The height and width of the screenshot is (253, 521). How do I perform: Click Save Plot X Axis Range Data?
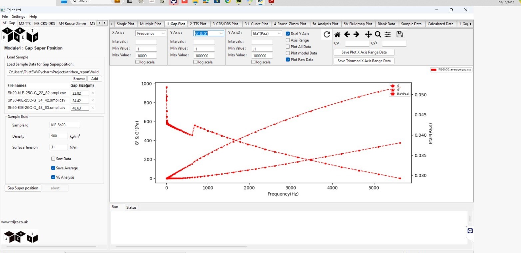(364, 52)
